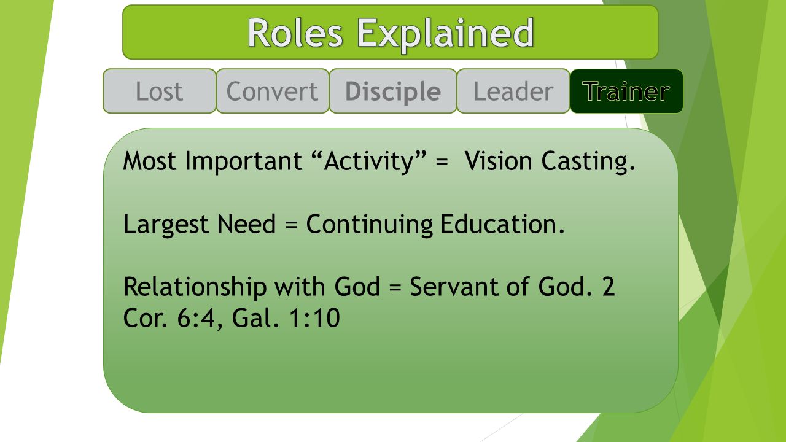Select the Most Important Activity text line

pyautogui.click(x=379, y=161)
